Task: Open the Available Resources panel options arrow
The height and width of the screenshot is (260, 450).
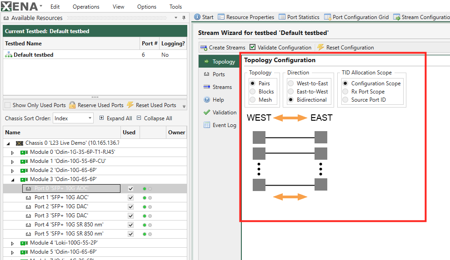Action: 176,18
